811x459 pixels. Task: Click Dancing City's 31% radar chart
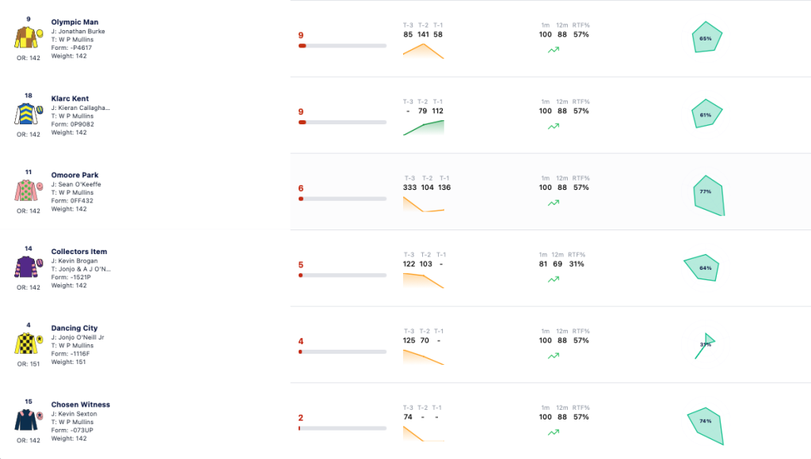pos(705,346)
